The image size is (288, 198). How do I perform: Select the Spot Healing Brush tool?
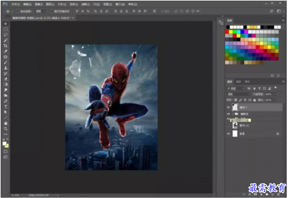[5, 57]
